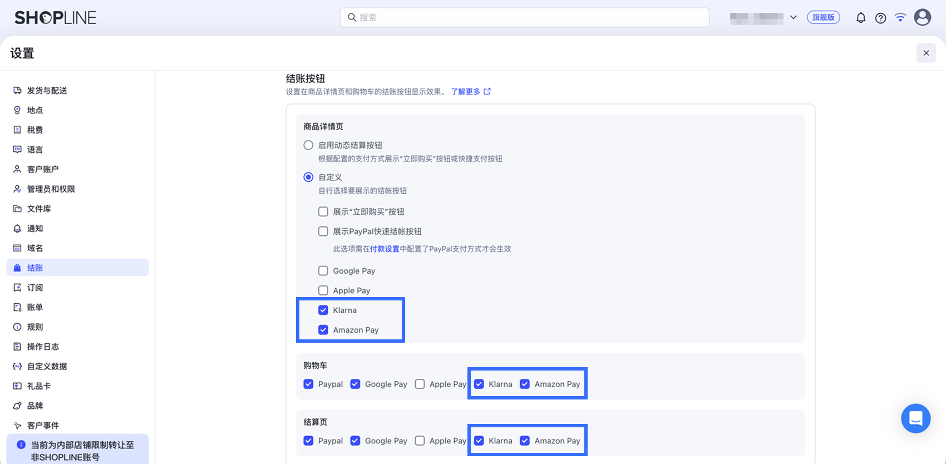946x464 pixels.
Task: Check 展示PayPal快速结帐按钮 checkbox
Action: click(x=323, y=231)
